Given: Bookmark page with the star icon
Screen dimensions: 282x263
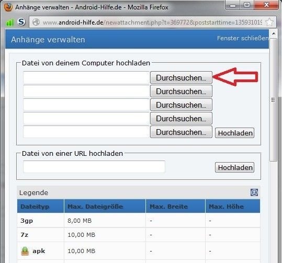Looking at the screenshot, I should 269,22.
